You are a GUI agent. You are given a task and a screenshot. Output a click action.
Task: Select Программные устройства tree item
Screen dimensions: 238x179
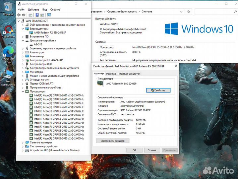coord(45,88)
